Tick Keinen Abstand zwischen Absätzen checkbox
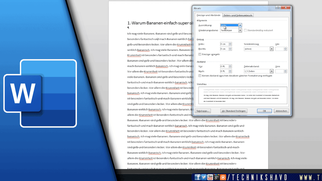 pyautogui.click(x=200, y=76)
